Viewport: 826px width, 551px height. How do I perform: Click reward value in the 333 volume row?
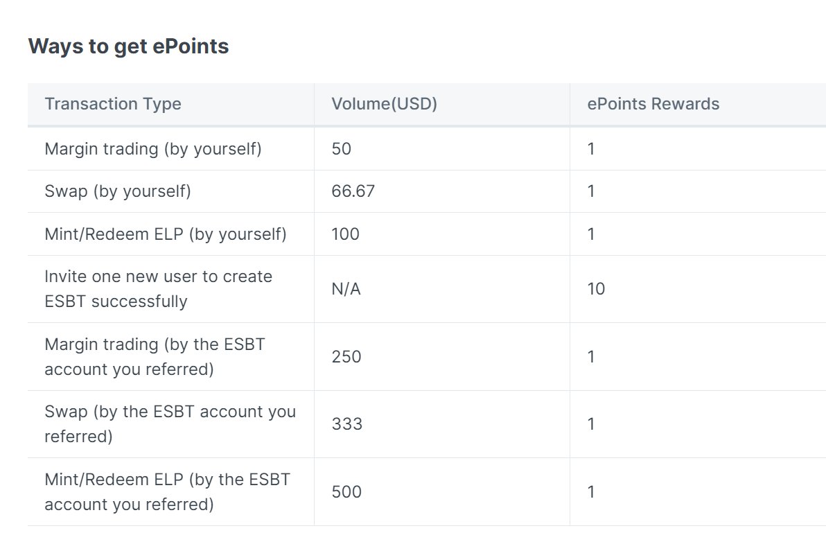click(x=591, y=424)
